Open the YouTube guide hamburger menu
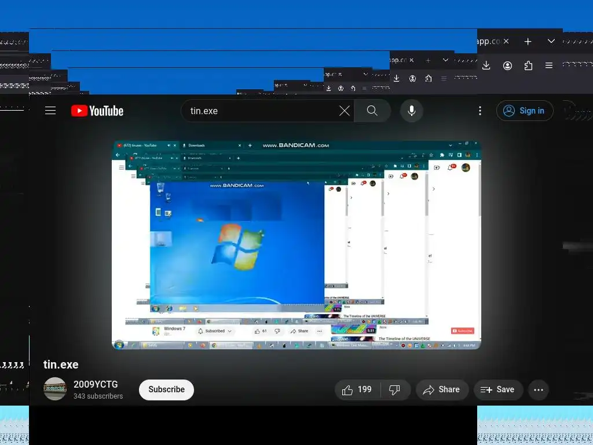 [50, 111]
